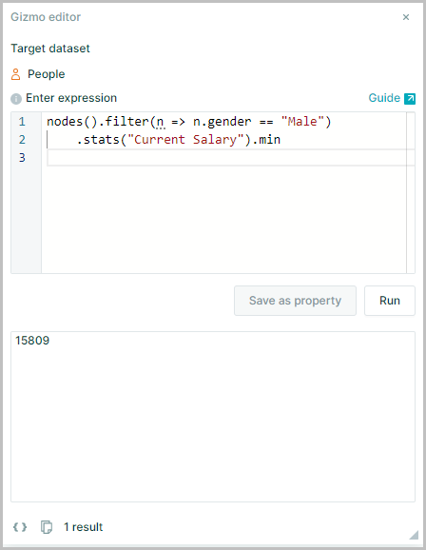426x550 pixels.
Task: Place cursor on empty line 3 of editor
Action: click(226, 158)
